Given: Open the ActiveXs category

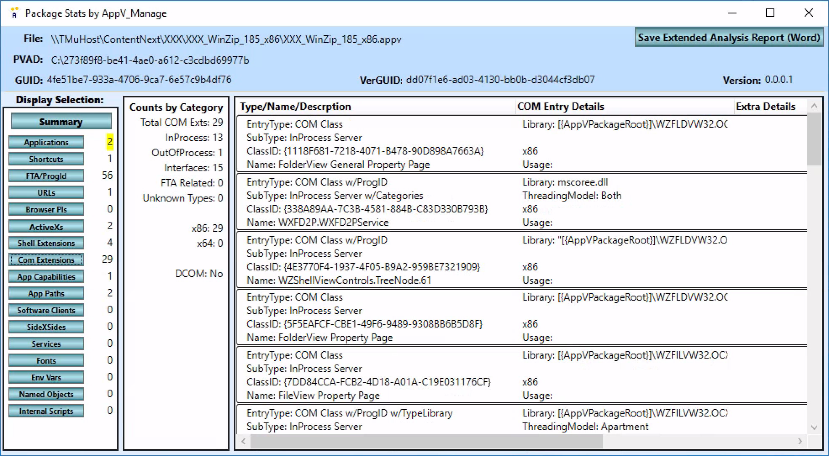Looking at the screenshot, I should click(x=46, y=227).
